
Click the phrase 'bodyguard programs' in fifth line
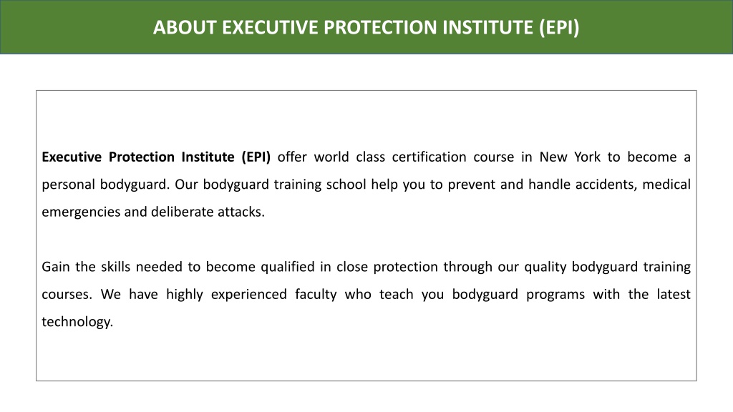(518, 294)
